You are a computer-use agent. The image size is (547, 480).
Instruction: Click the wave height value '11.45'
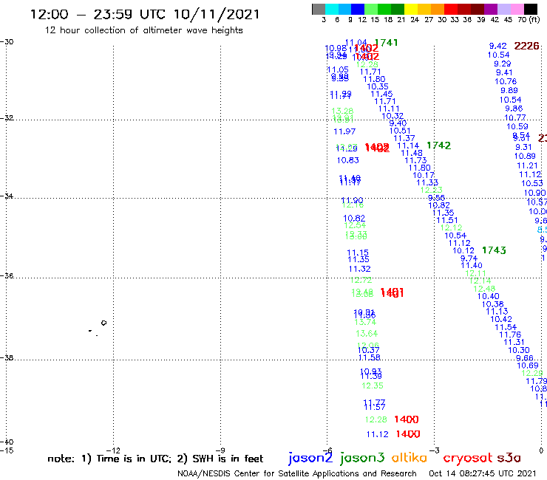[381, 94]
